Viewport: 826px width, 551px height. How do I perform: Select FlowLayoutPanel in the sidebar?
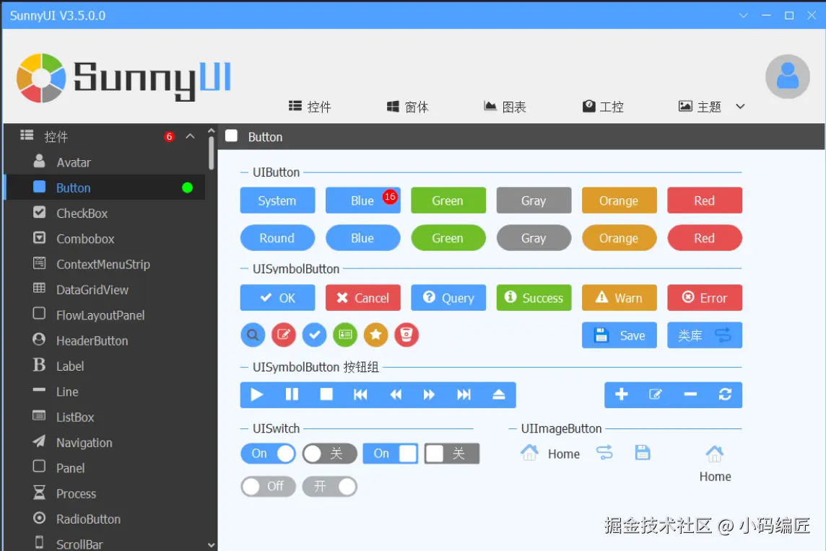pyautogui.click(x=104, y=314)
